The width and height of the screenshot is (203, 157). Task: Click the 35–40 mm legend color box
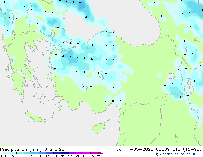(x=79, y=153)
